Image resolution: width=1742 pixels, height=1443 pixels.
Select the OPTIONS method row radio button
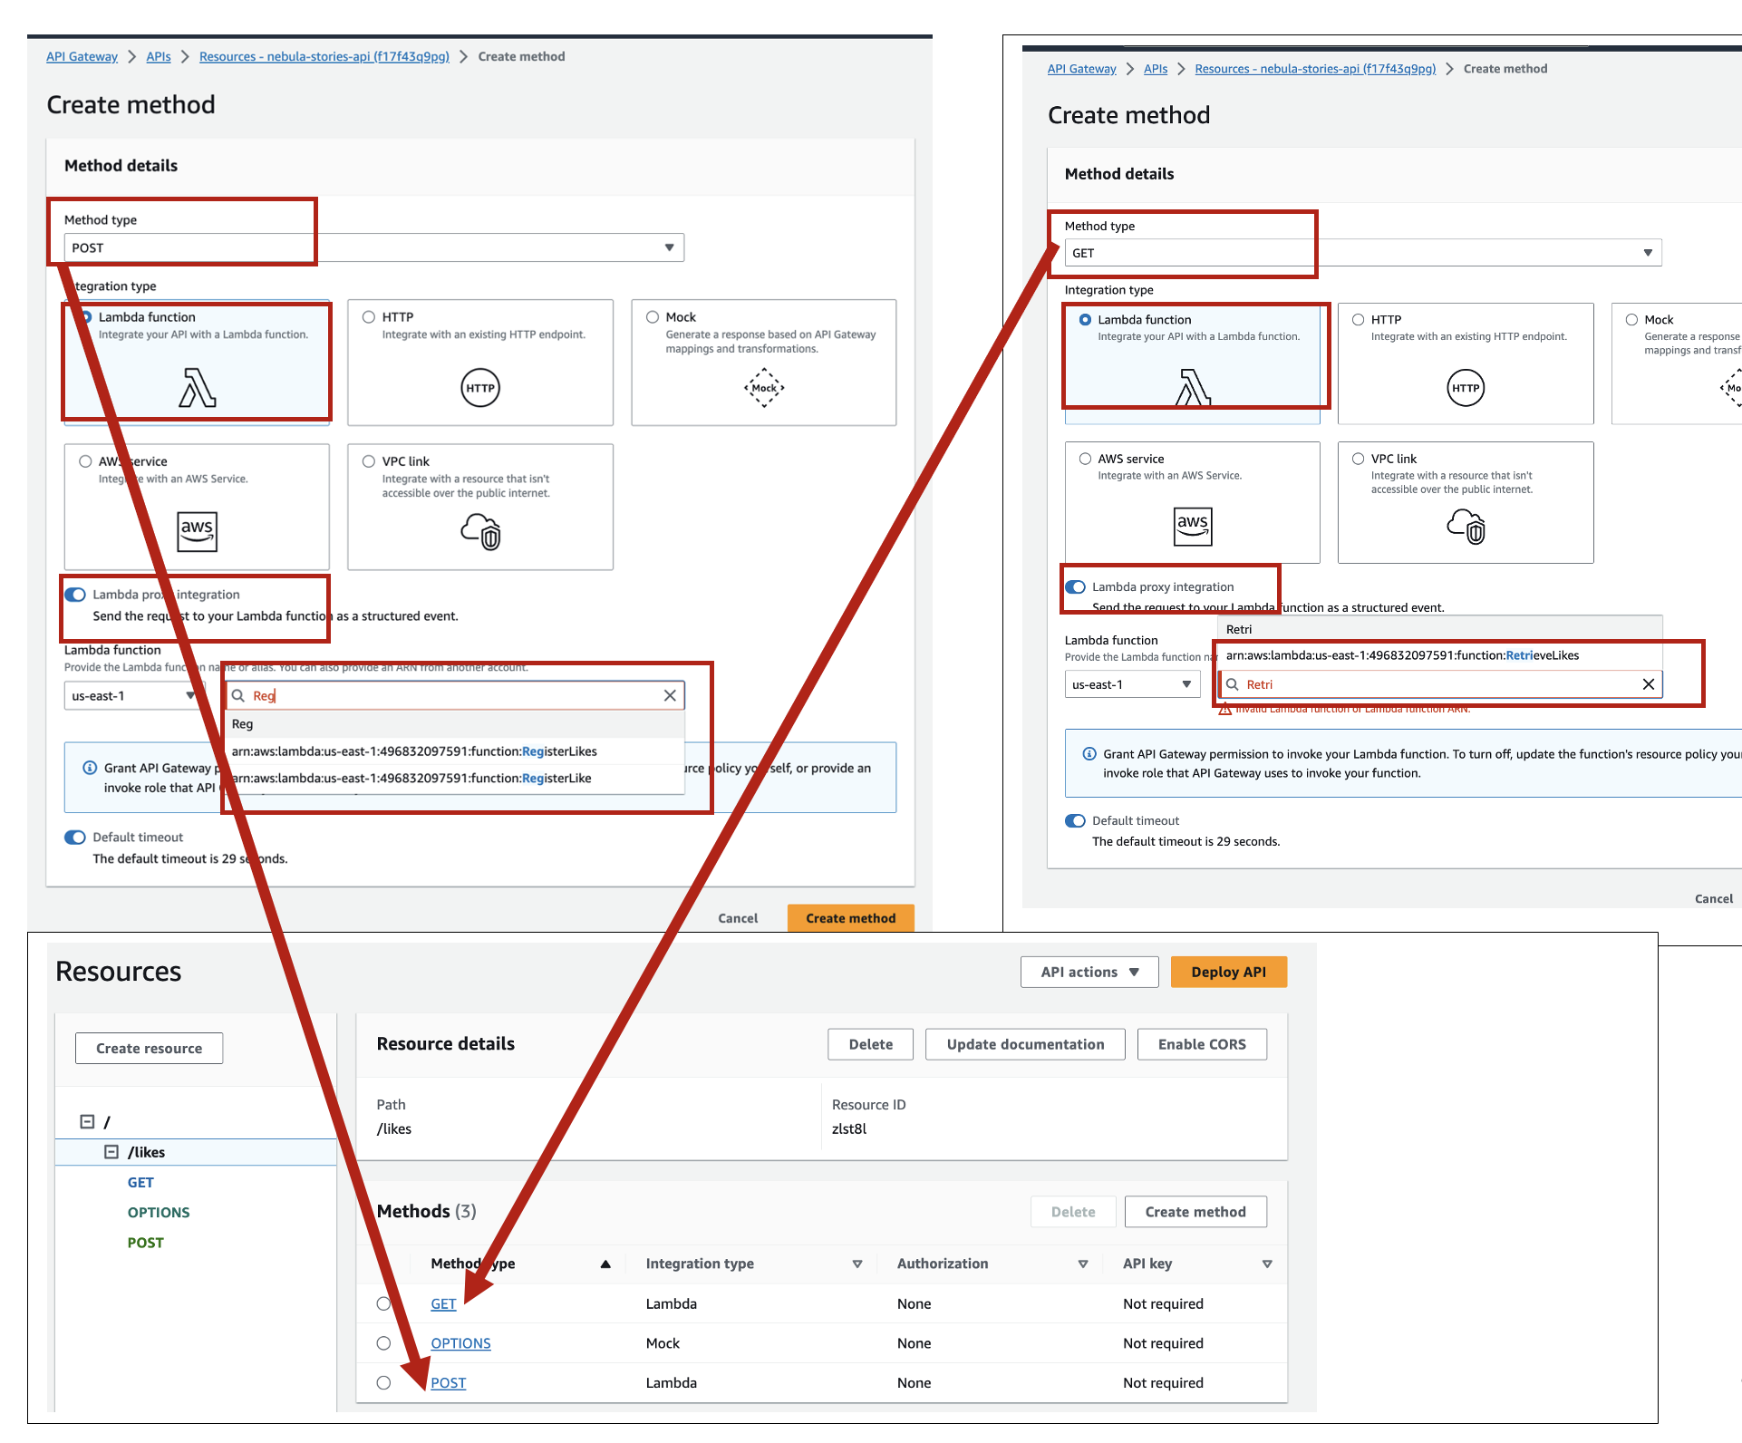click(383, 1343)
